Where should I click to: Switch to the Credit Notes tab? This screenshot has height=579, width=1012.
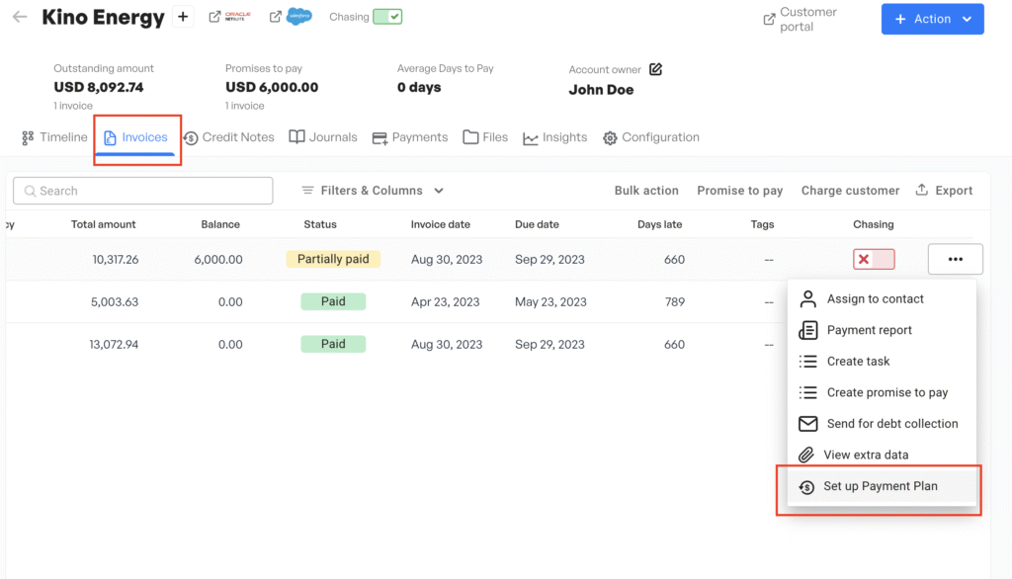click(229, 137)
